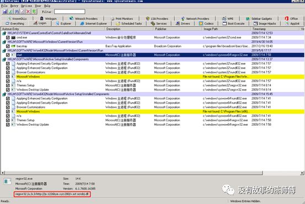Click the horizontal scrollbar thumb

pos(133,173)
